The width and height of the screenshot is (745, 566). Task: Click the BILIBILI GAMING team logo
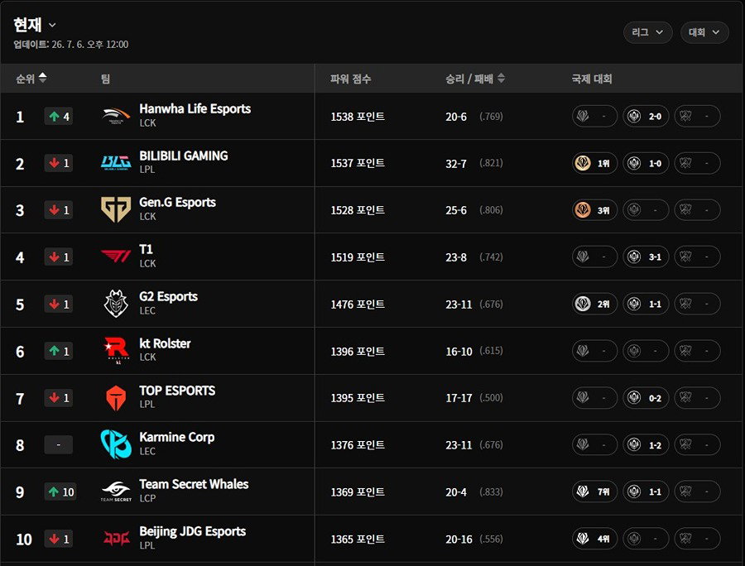pos(116,163)
